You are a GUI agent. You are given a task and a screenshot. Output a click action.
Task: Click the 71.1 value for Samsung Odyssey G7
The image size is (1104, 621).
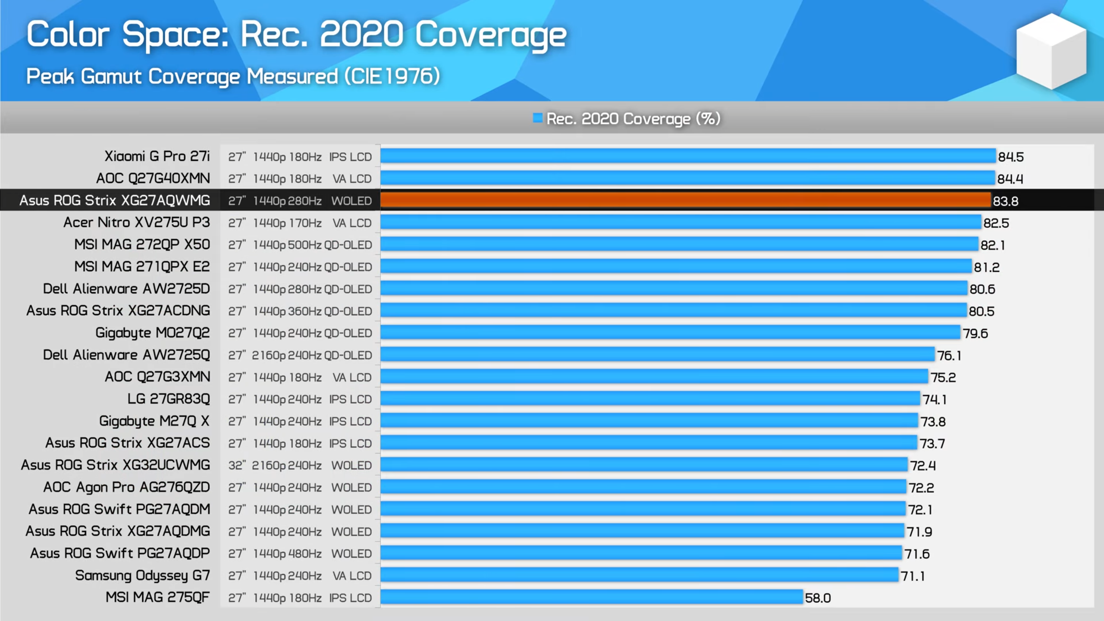(x=913, y=576)
